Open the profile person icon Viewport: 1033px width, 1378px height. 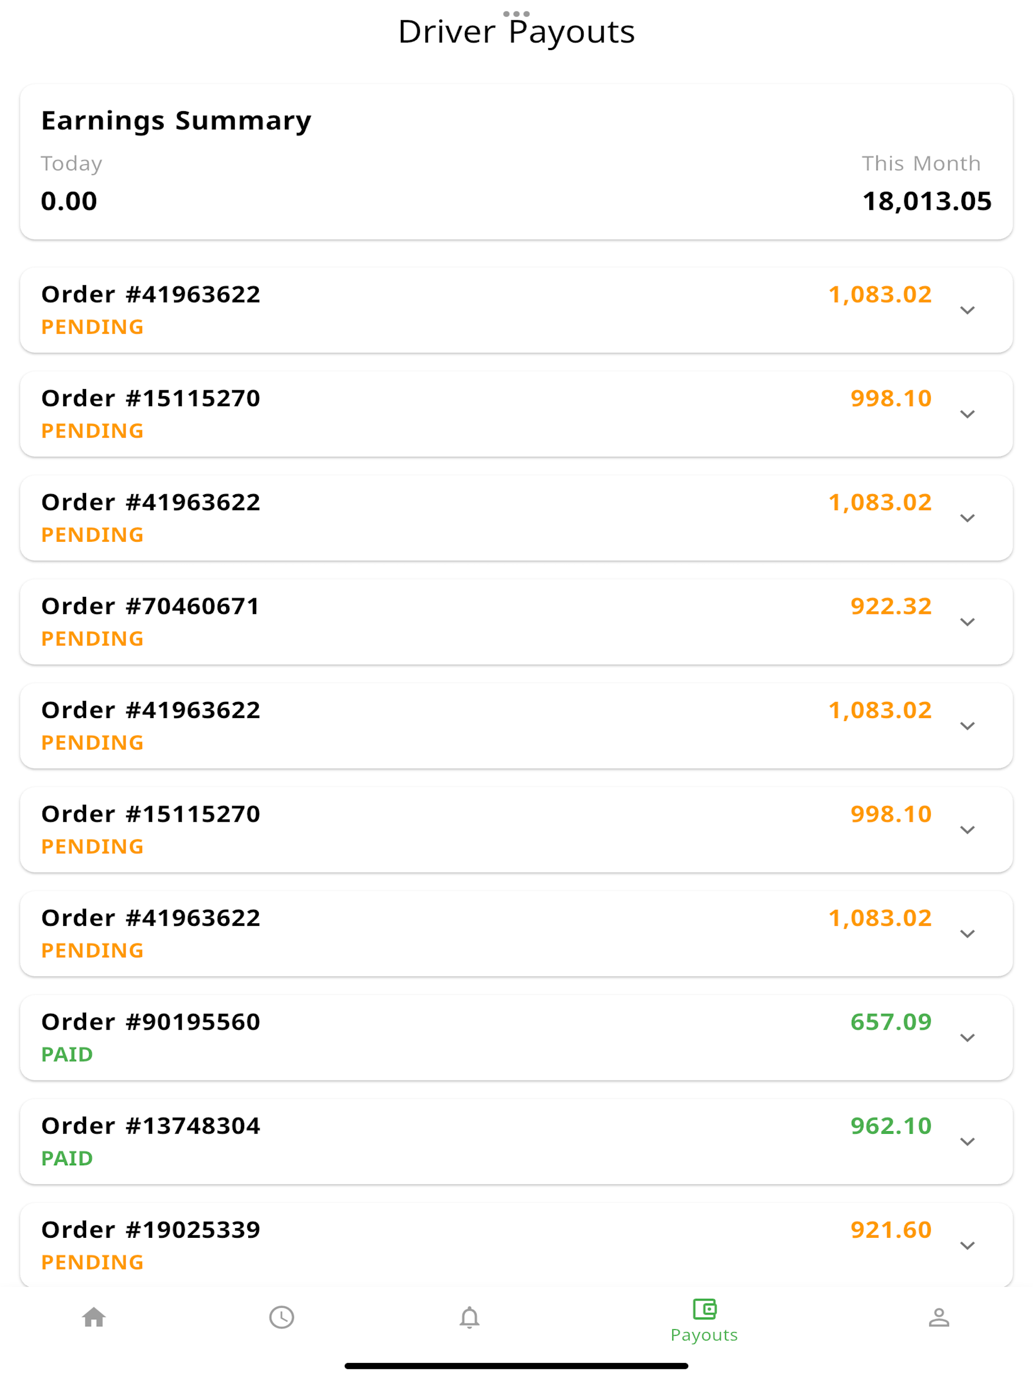pos(939,1317)
